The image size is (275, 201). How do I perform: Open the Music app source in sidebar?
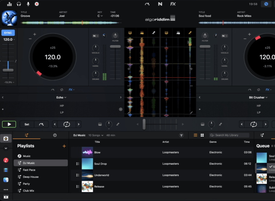click(x=6, y=160)
